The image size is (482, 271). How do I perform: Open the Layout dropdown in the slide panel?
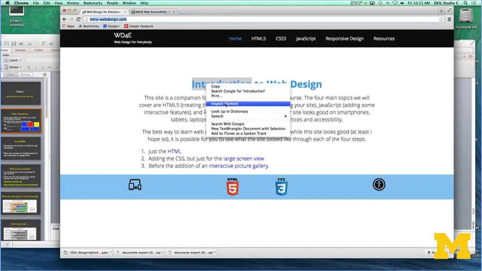tap(13, 60)
